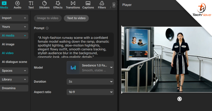Open the Audio tab
The width and height of the screenshot is (212, 111).
(18, 5)
